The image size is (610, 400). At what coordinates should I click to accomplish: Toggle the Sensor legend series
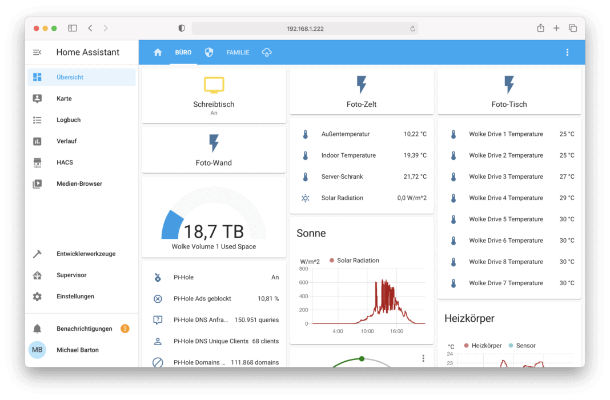(x=522, y=346)
